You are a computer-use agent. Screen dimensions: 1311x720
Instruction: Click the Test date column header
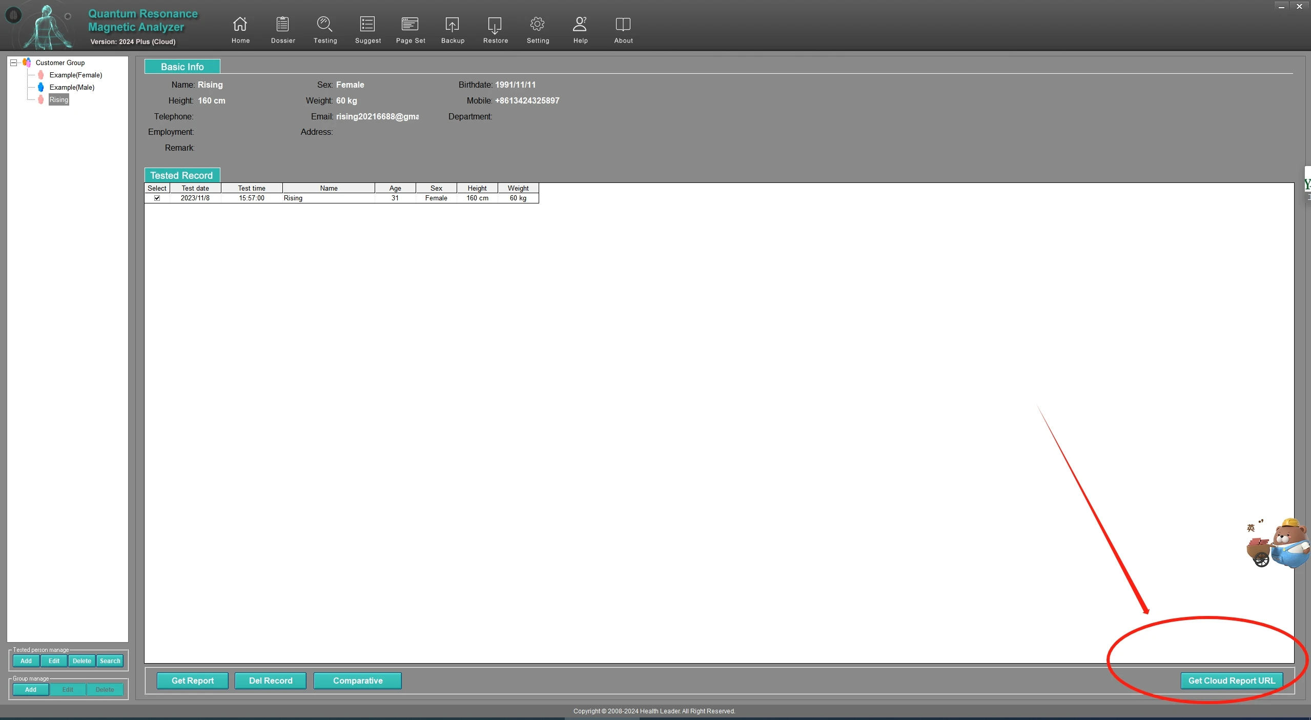195,188
